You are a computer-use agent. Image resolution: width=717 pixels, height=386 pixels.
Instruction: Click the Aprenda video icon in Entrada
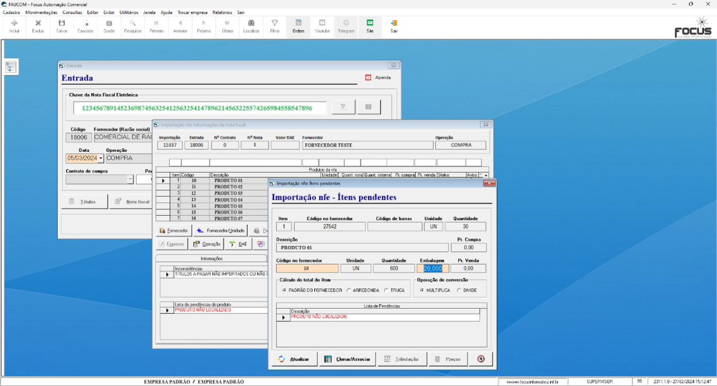point(368,78)
